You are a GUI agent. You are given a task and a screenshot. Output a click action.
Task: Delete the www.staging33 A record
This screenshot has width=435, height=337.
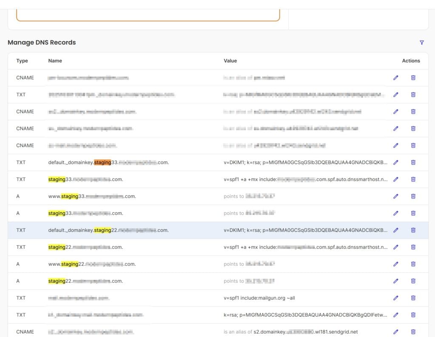(x=413, y=196)
